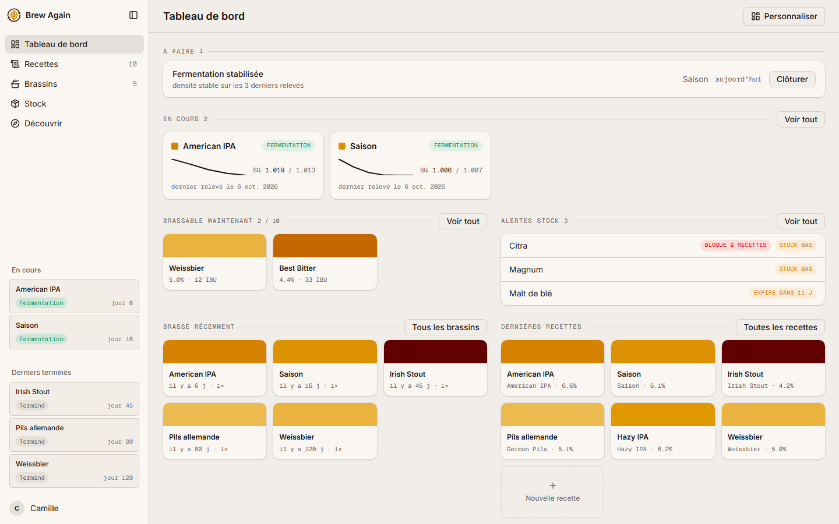Open the sidebar Weissbier batch, jour 120
This screenshot has width=839, height=524.
74,471
